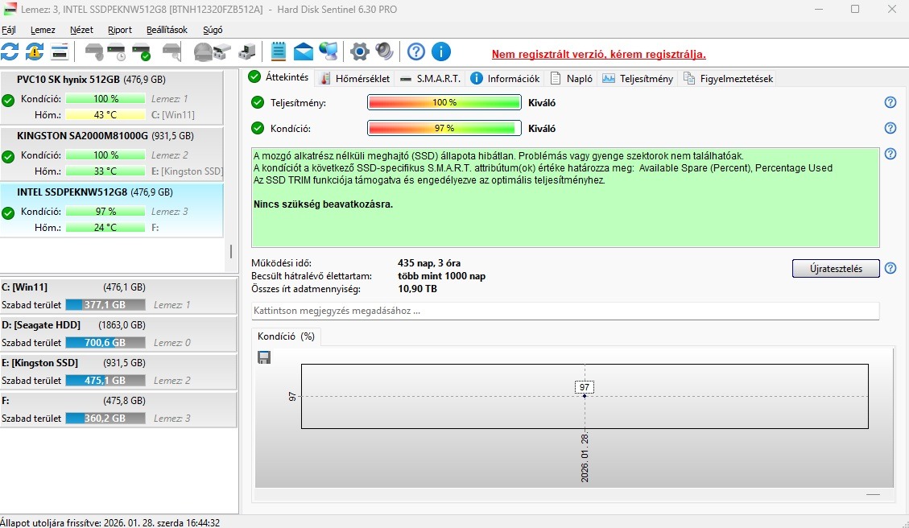Click the disk with clock toolbar icon
The image size is (909, 528).
117,52
